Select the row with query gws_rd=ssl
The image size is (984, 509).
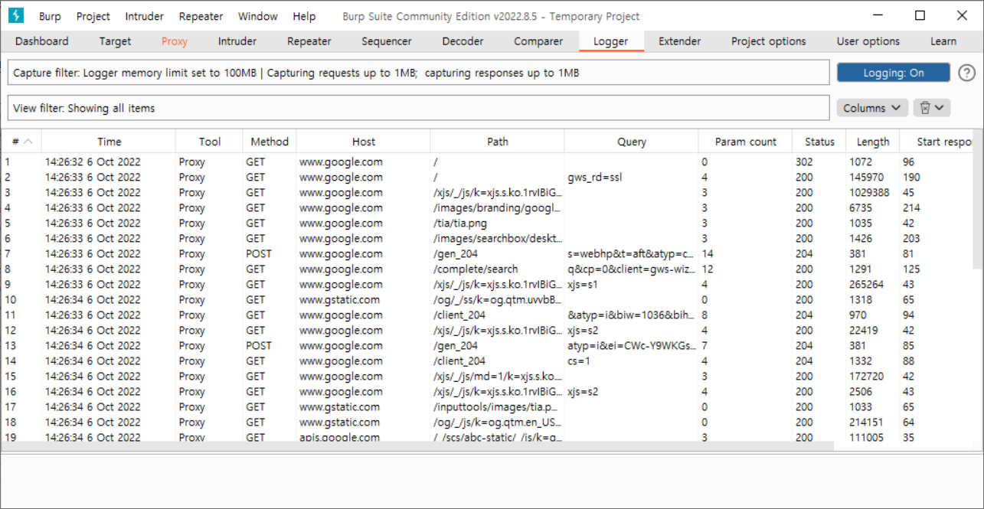pos(487,177)
